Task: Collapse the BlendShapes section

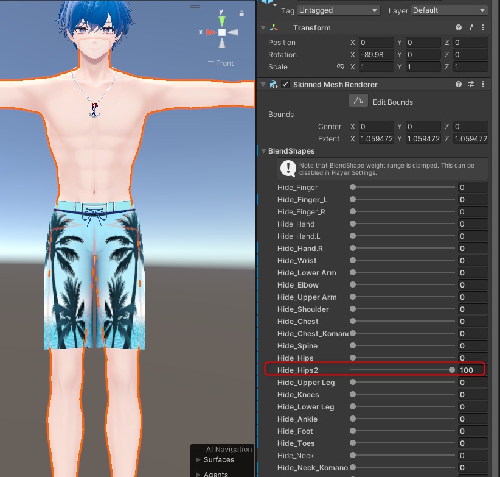Action: [x=263, y=150]
